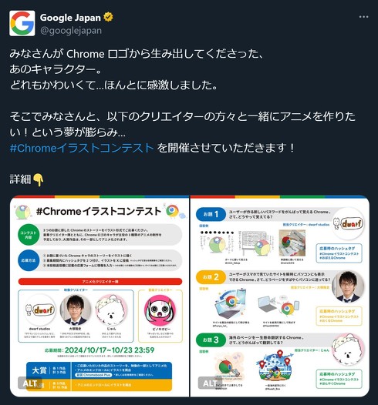
Task: Open the #Chromeイラストコンテスト hashtag
Action: click(82, 148)
